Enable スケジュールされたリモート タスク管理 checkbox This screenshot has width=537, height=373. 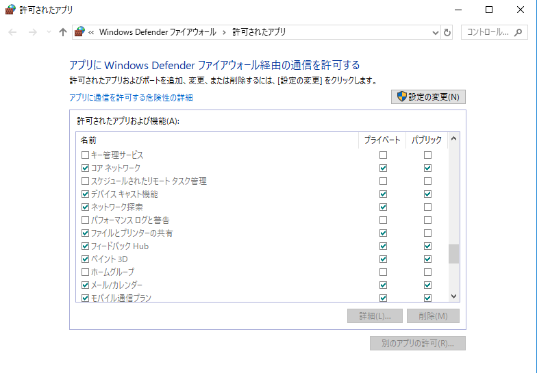[85, 181]
